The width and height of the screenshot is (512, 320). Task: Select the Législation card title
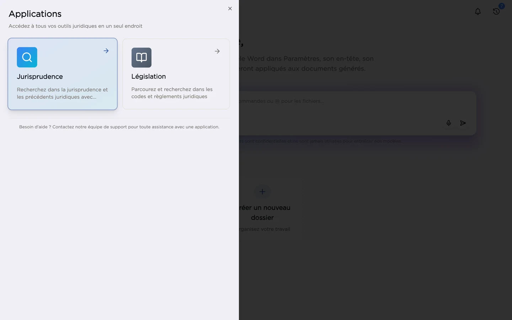[x=149, y=76]
